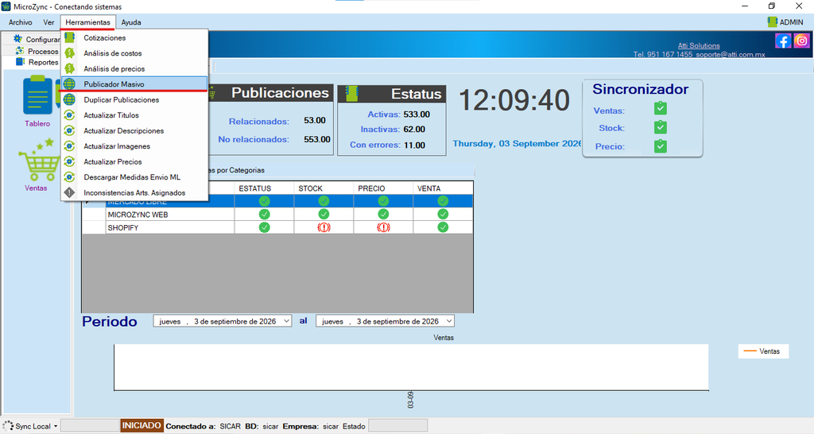Click SHOPIFY stock error icon
814x434 pixels.
click(324, 227)
